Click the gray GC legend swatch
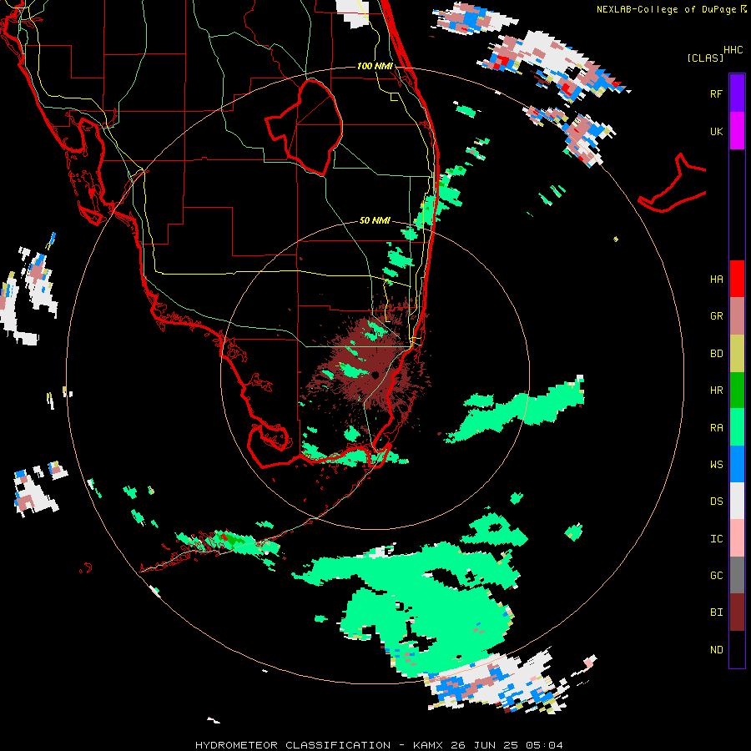The height and width of the screenshot is (751, 751). (x=737, y=575)
